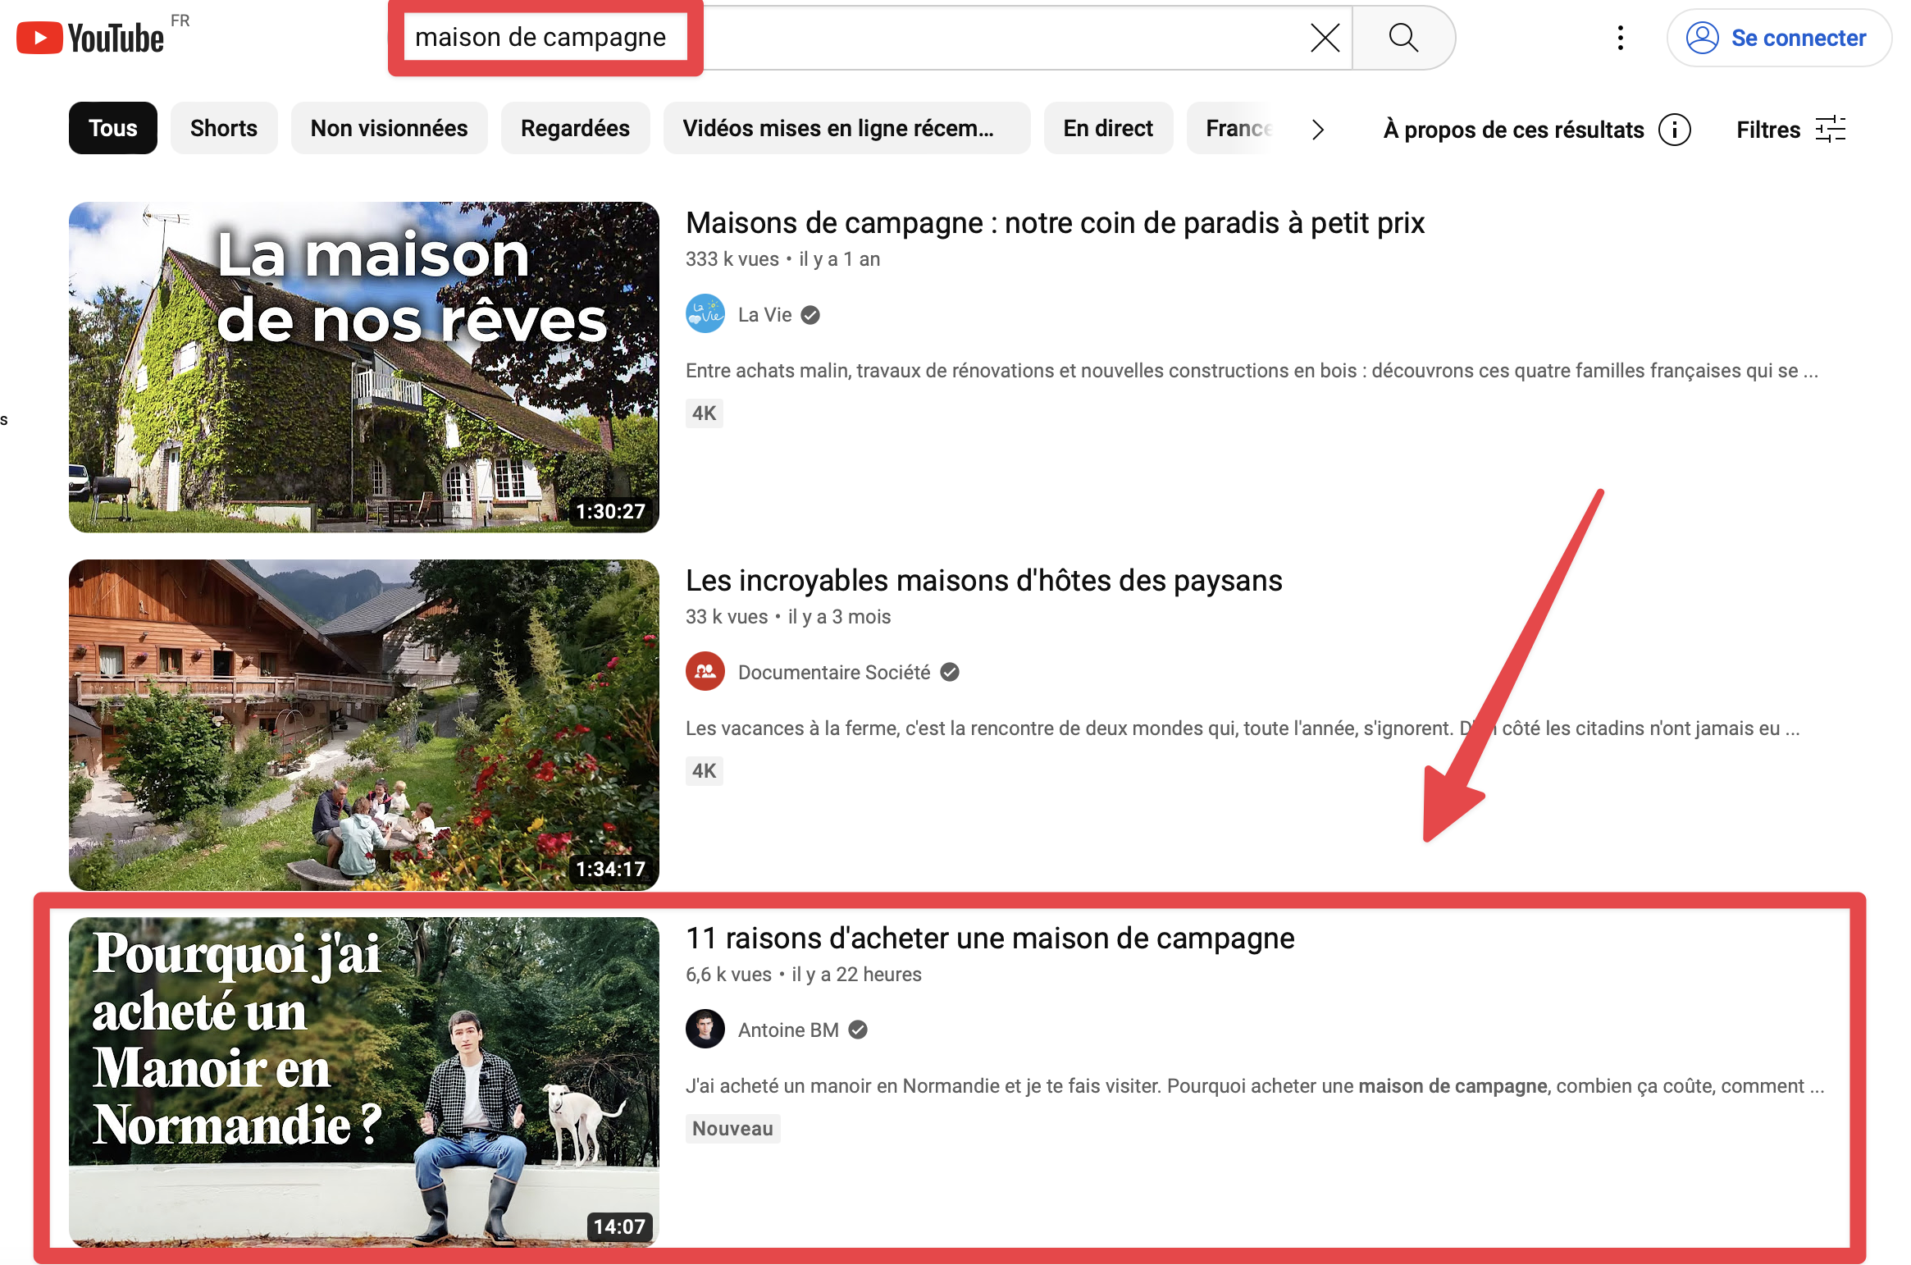Click the magnifying glass search icon
The height and width of the screenshot is (1265, 1911).
click(x=1403, y=38)
